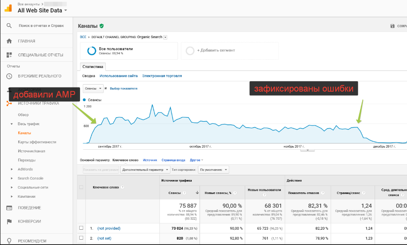Open the По умолчанию sort type dropdown

coord(213,170)
